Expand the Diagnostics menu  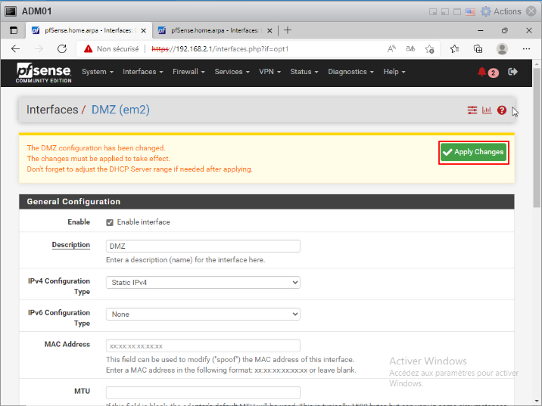350,72
